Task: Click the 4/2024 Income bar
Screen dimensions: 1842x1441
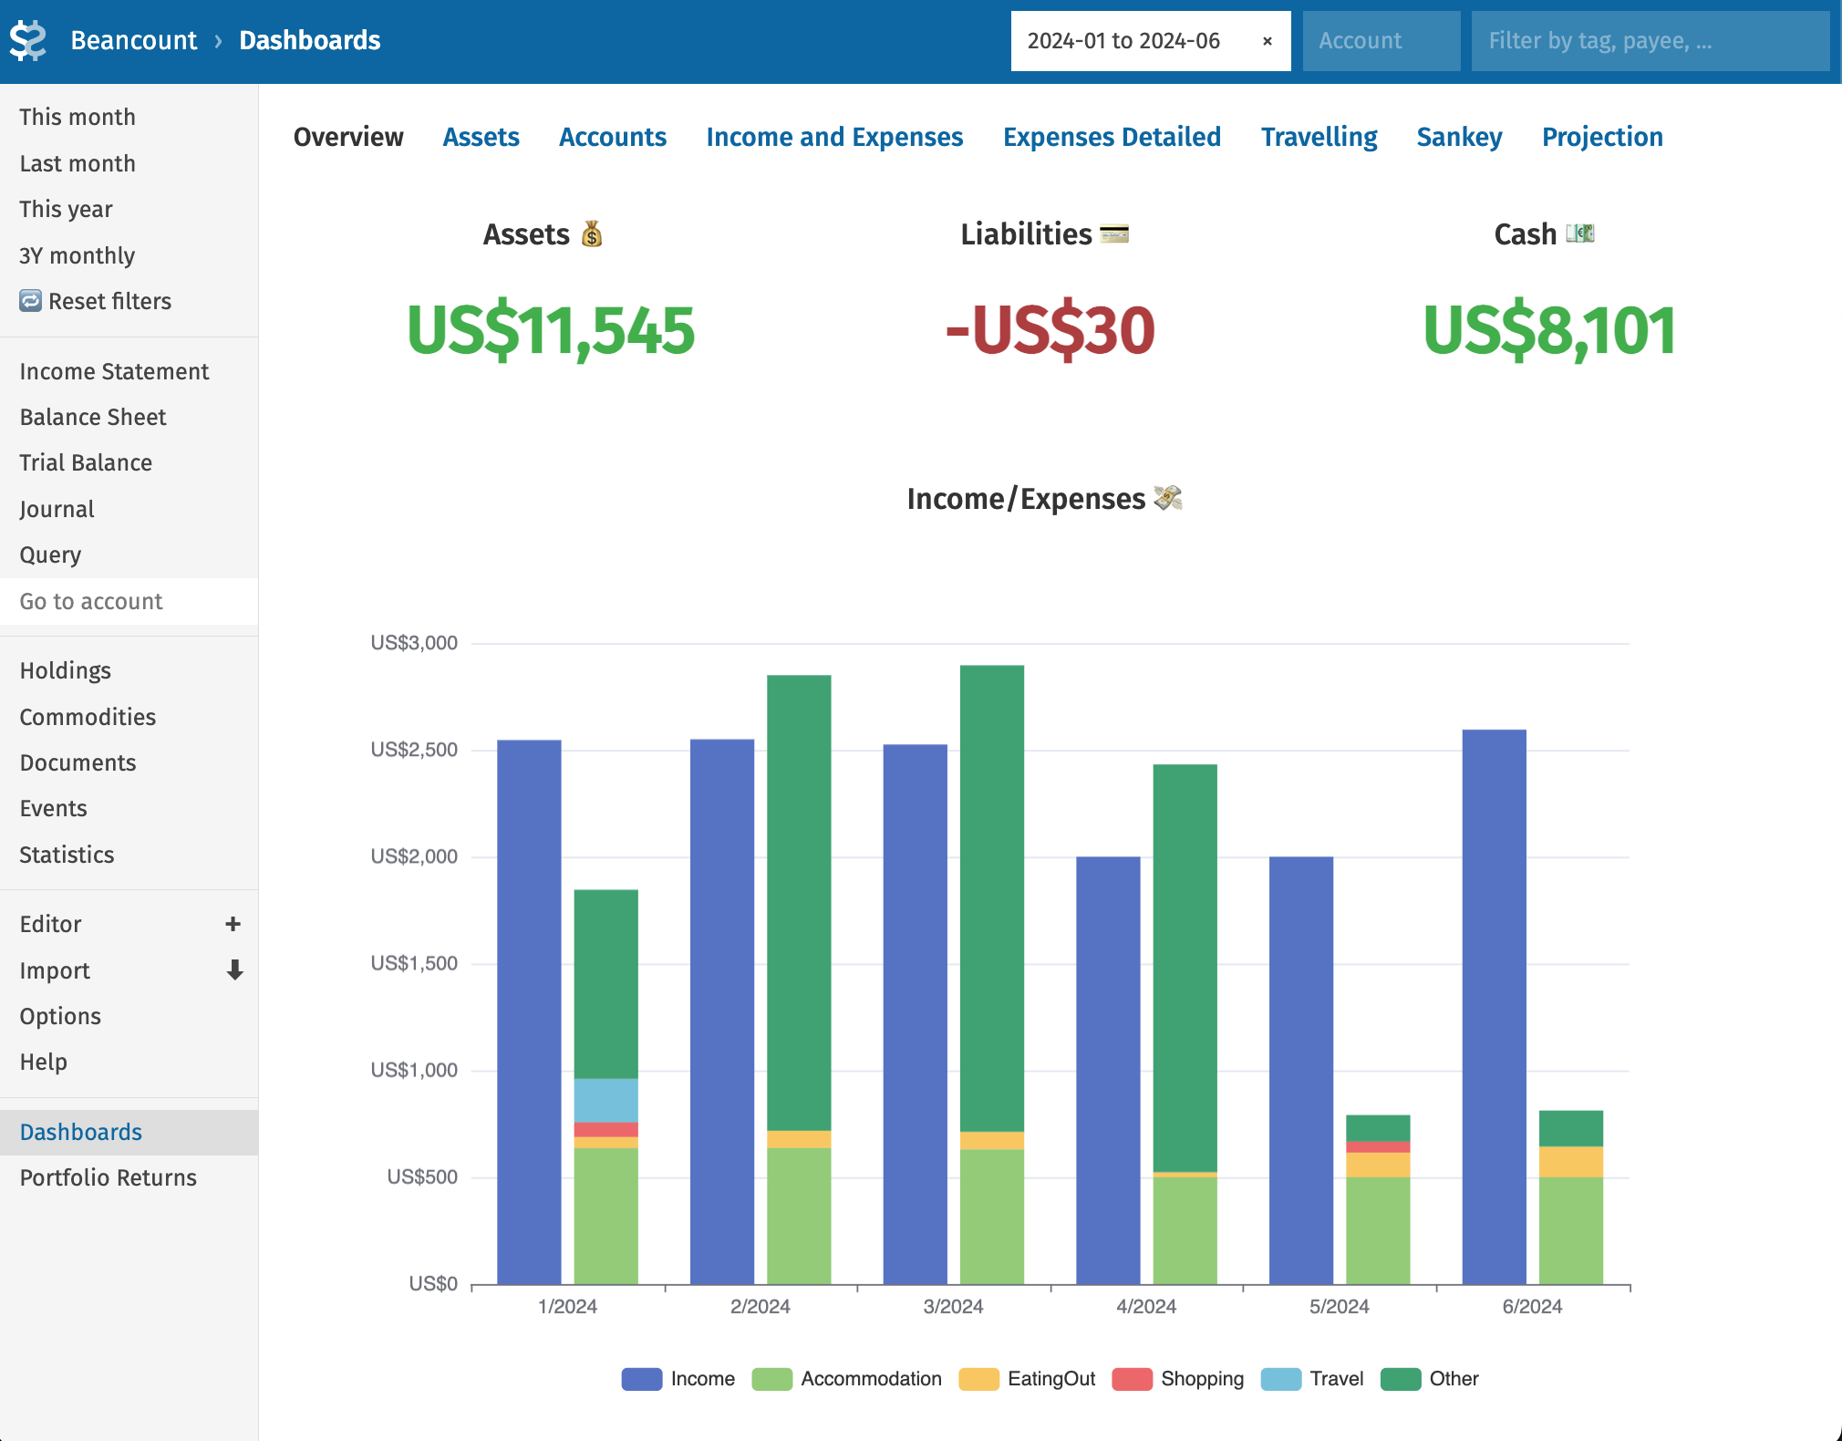Action: pyautogui.click(x=1108, y=1071)
